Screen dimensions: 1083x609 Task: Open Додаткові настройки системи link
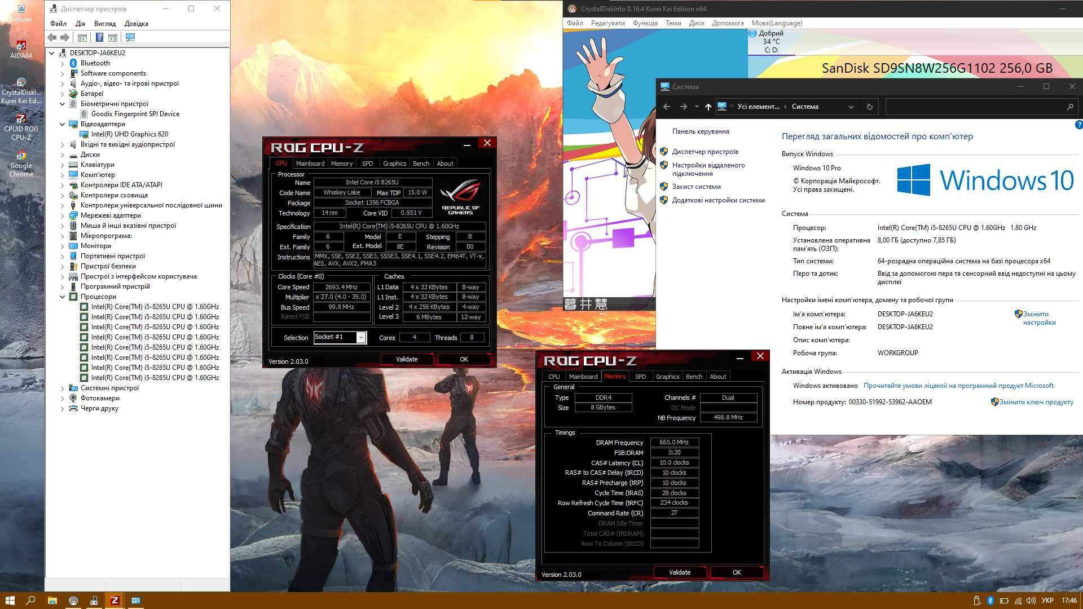[x=718, y=200]
